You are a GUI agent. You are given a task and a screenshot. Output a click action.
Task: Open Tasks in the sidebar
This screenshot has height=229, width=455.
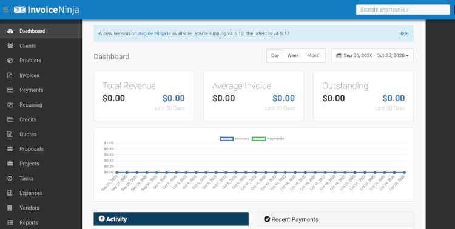[41, 179]
